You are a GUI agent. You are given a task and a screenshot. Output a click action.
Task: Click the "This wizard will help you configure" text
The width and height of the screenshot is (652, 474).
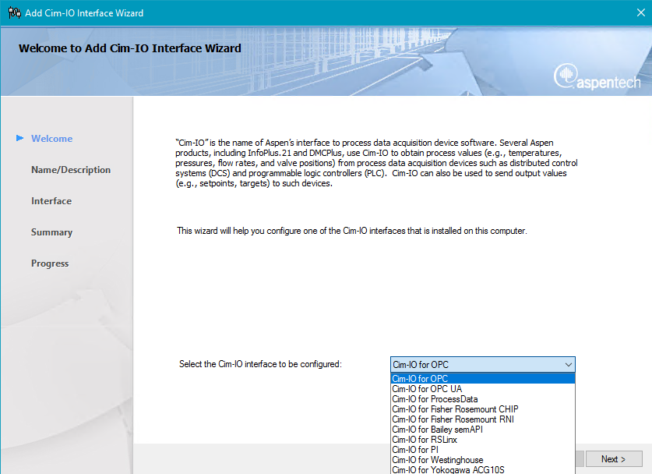(x=352, y=231)
